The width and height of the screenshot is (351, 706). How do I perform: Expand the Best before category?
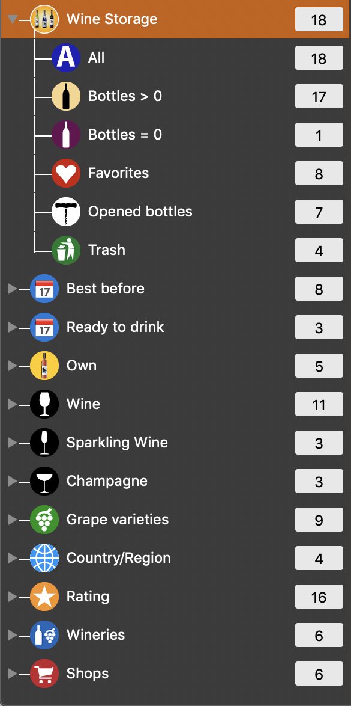click(x=13, y=289)
